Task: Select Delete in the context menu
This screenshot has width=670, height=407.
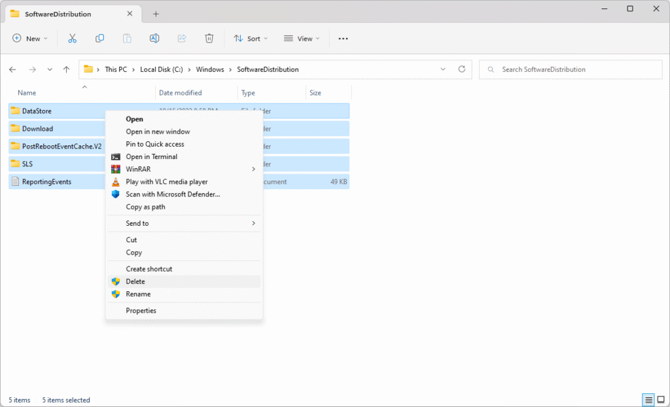Action: 135,281
